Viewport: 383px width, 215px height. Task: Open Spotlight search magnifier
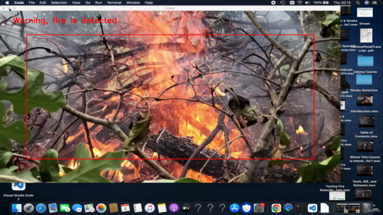[x=358, y=2]
